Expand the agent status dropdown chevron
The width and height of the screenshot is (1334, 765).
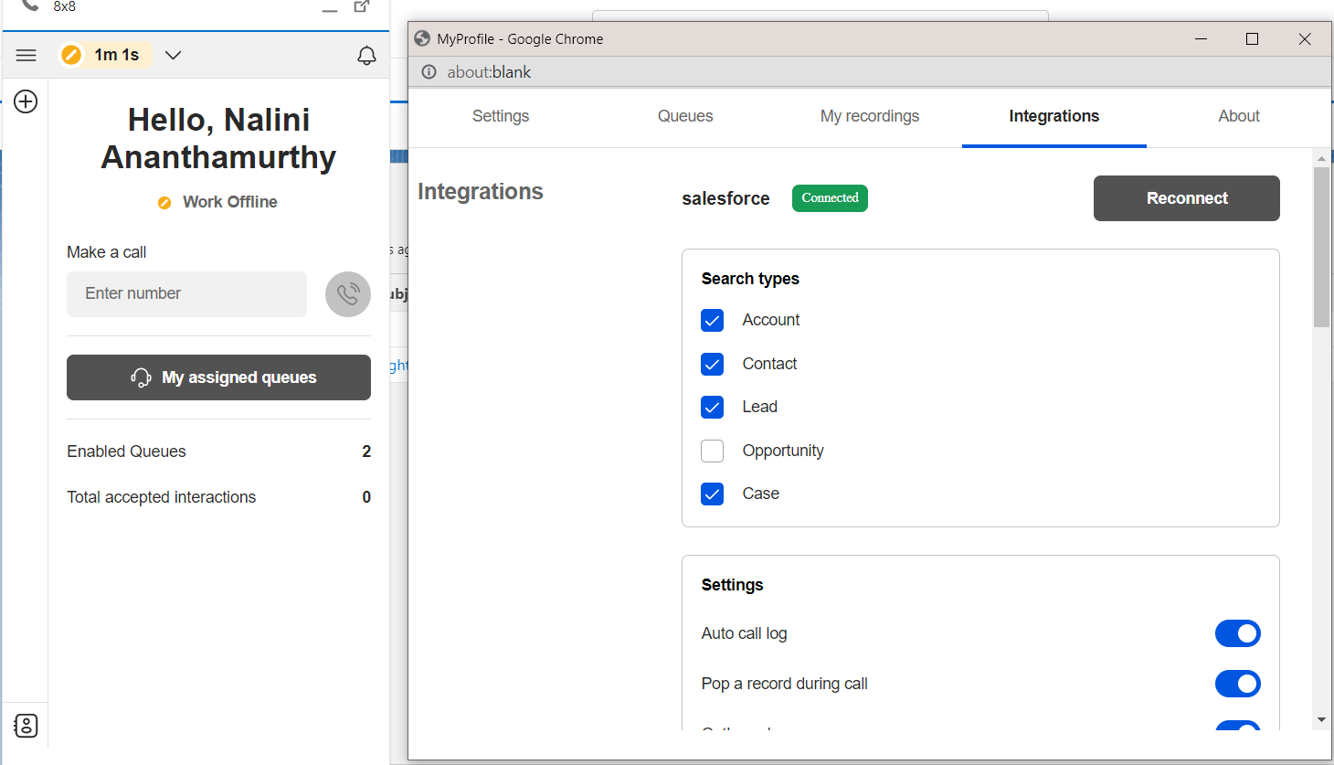click(173, 55)
